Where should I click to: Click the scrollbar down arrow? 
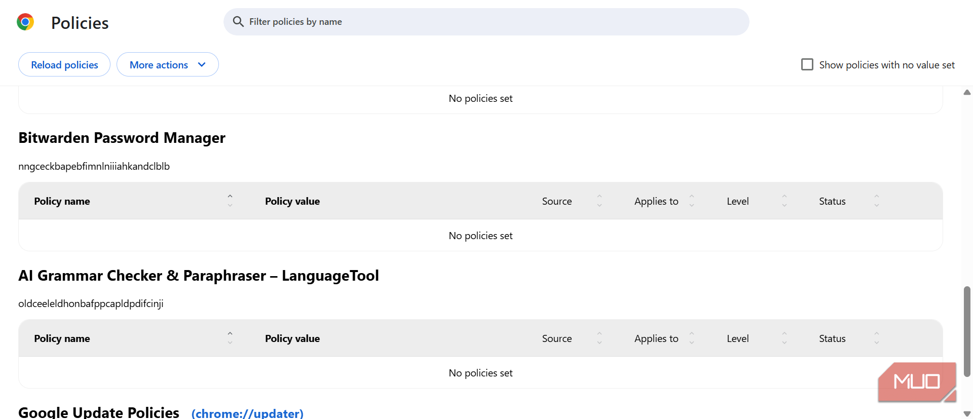click(x=967, y=413)
